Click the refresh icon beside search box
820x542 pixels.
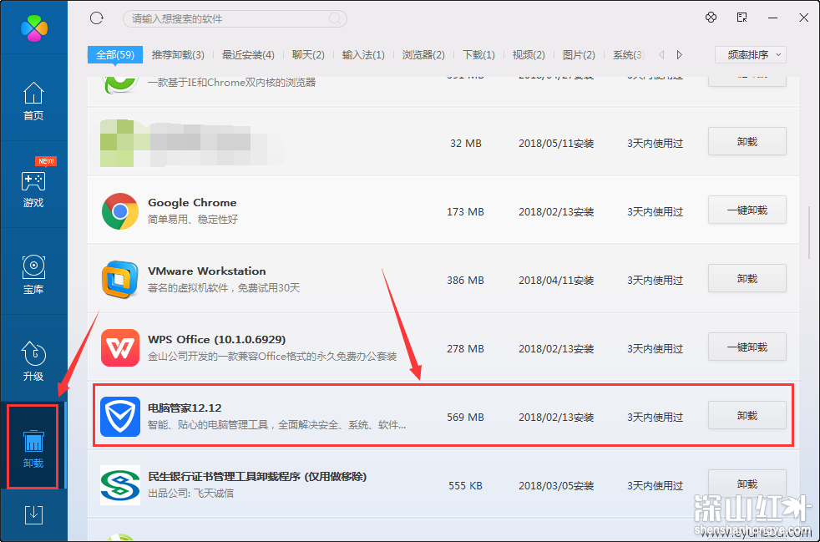pyautogui.click(x=97, y=18)
